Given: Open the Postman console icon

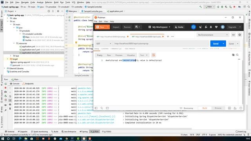Looking at the screenshot, I should pyautogui.click(x=107, y=108).
